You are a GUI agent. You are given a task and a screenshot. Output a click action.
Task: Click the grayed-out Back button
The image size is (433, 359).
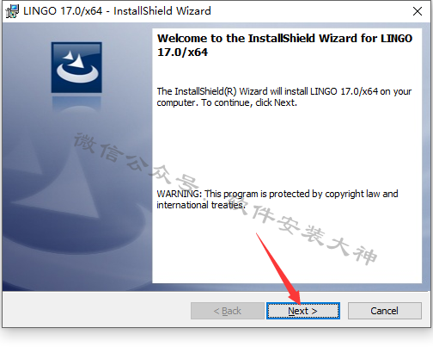point(228,311)
